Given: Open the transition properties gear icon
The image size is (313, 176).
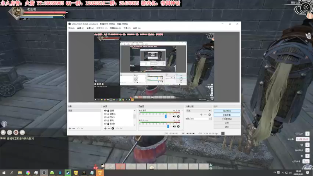Looking at the screenshot, I should tap(209, 115).
